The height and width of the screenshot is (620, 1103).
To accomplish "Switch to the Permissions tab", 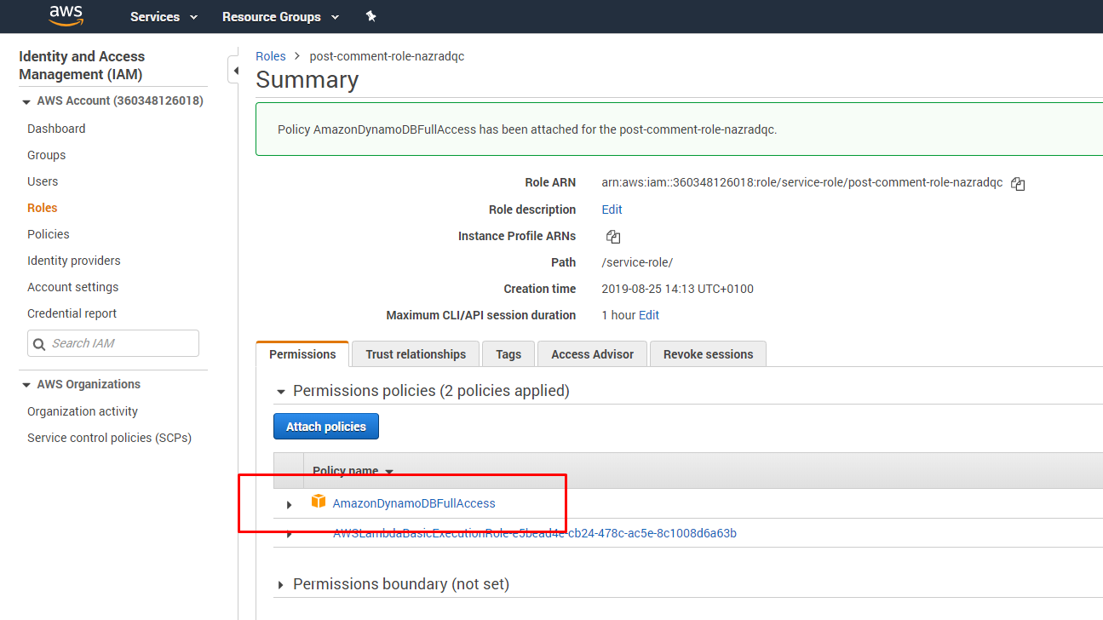I will coord(302,354).
